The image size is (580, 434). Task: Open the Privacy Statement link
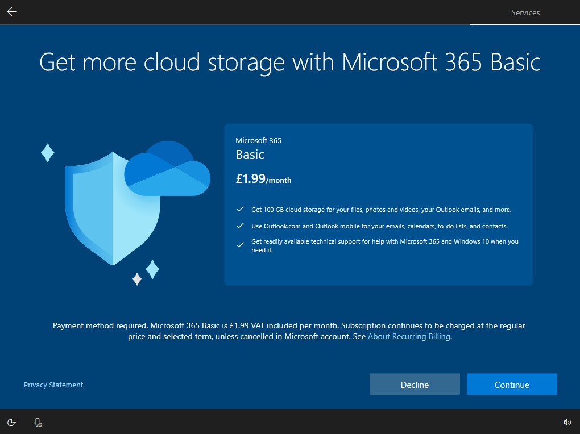point(53,385)
